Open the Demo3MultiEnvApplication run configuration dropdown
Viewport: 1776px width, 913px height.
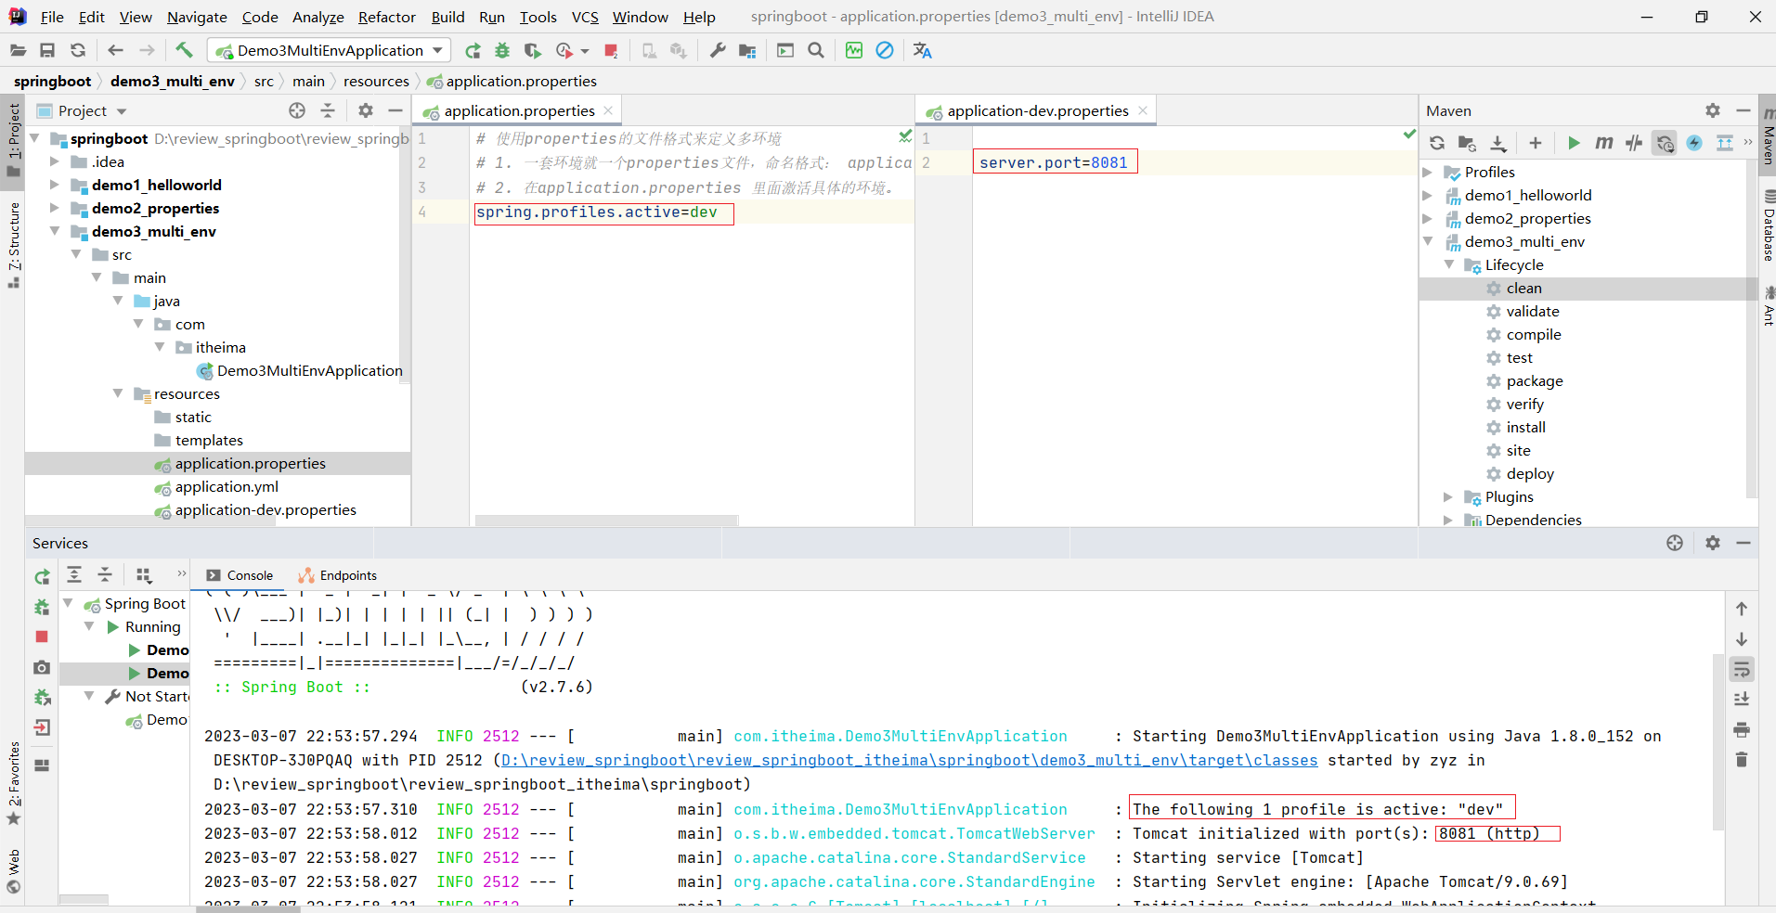[330, 50]
